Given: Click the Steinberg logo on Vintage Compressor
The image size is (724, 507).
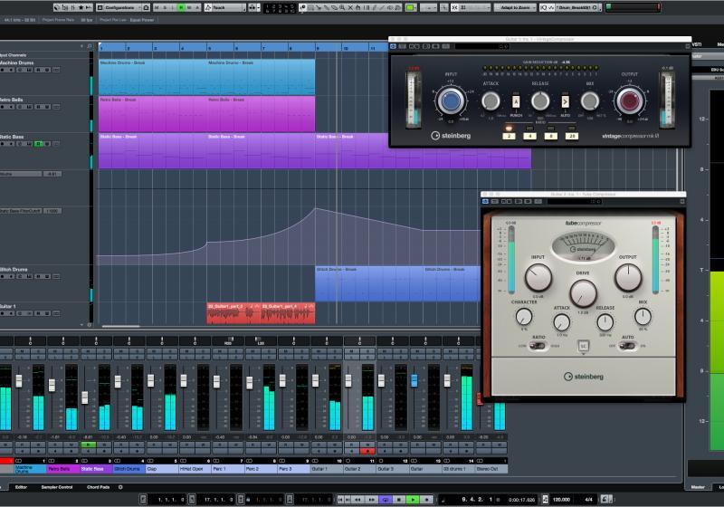Looking at the screenshot, I should coord(451,136).
